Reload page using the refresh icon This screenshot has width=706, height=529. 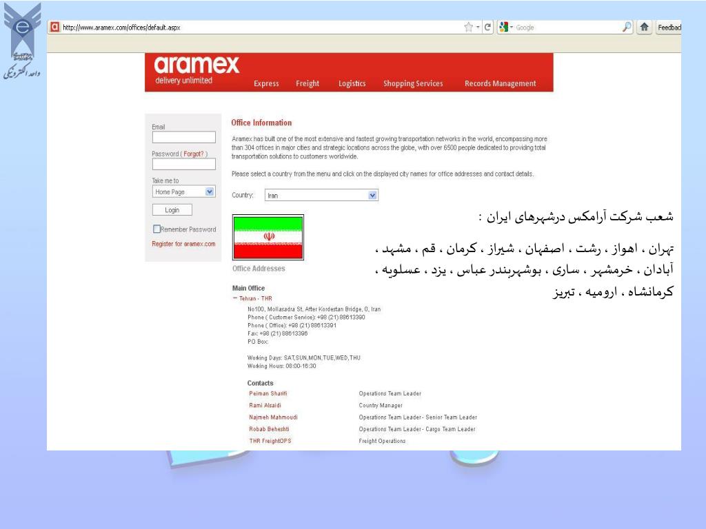pos(487,27)
